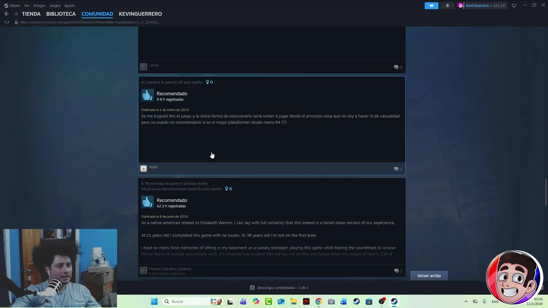Viewport: 548px width, 308px height.
Task: Open Copilot on the taskbar
Action: pyautogui.click(x=256, y=302)
